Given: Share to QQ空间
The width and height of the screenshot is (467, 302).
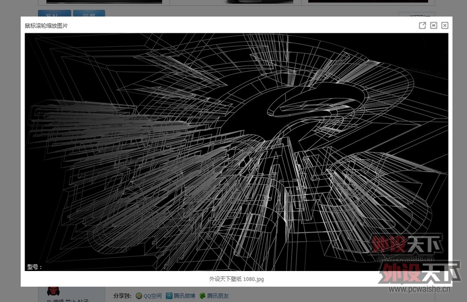Looking at the screenshot, I should click(149, 296).
